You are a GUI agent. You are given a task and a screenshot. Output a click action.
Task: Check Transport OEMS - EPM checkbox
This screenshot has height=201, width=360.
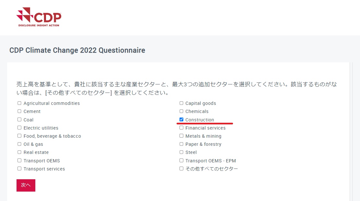(x=181, y=160)
